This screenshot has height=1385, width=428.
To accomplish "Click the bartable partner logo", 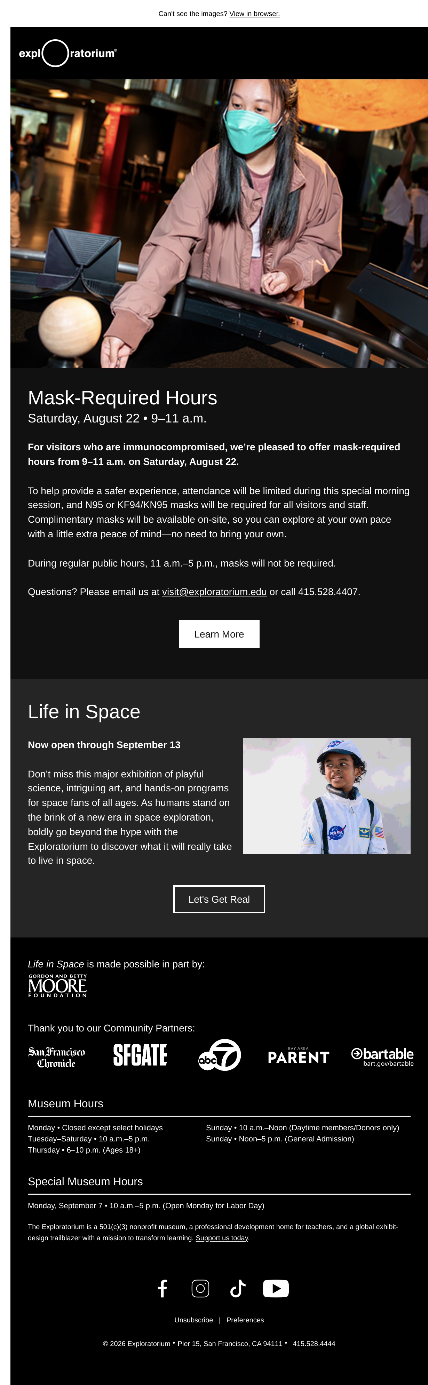I will [x=382, y=1056].
